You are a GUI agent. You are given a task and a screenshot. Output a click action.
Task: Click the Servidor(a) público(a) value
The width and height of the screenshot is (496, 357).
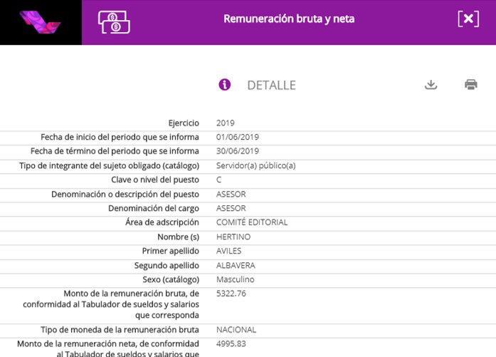tap(255, 166)
